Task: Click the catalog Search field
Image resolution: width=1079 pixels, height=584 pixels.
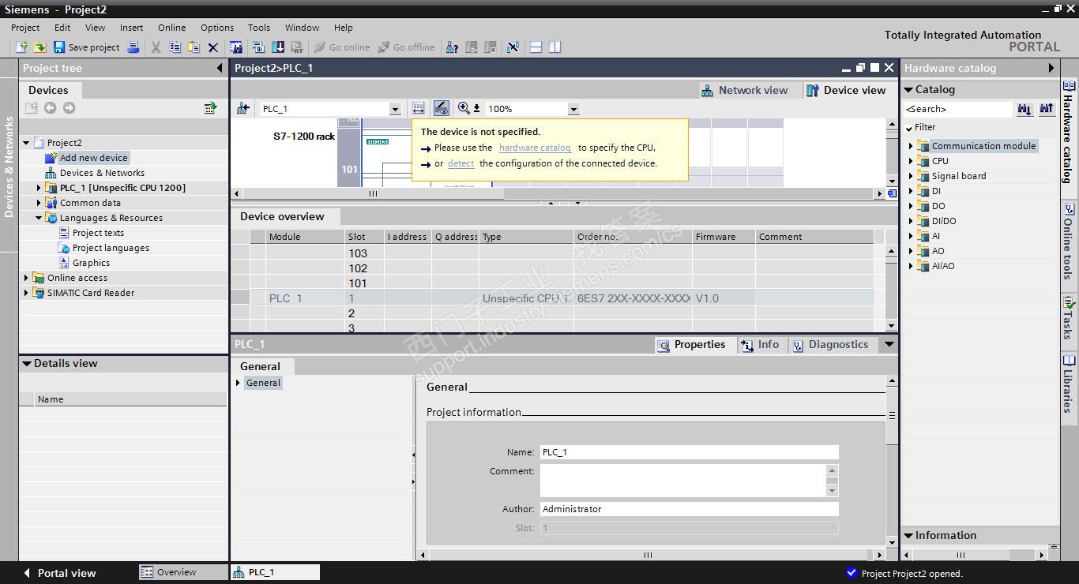Action: click(958, 109)
